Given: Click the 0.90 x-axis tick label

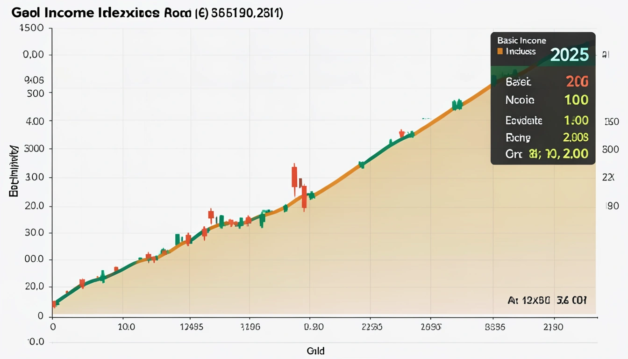Looking at the screenshot, I should 313,327.
